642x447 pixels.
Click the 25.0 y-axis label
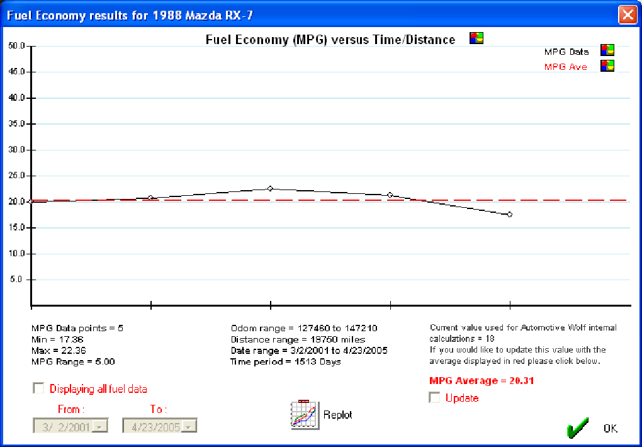point(16,176)
